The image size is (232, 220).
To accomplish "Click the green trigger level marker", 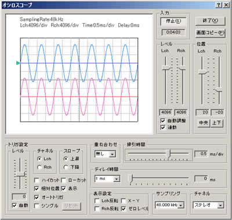I will [x=18, y=63].
